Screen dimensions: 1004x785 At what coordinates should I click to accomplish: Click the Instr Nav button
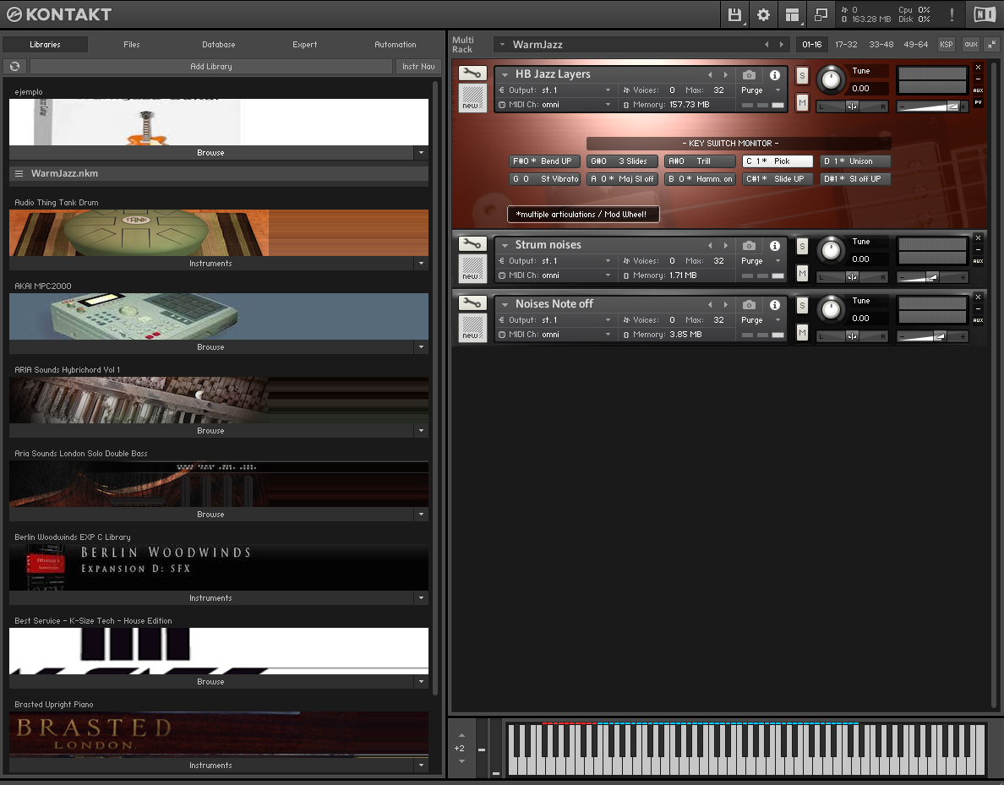pos(418,66)
